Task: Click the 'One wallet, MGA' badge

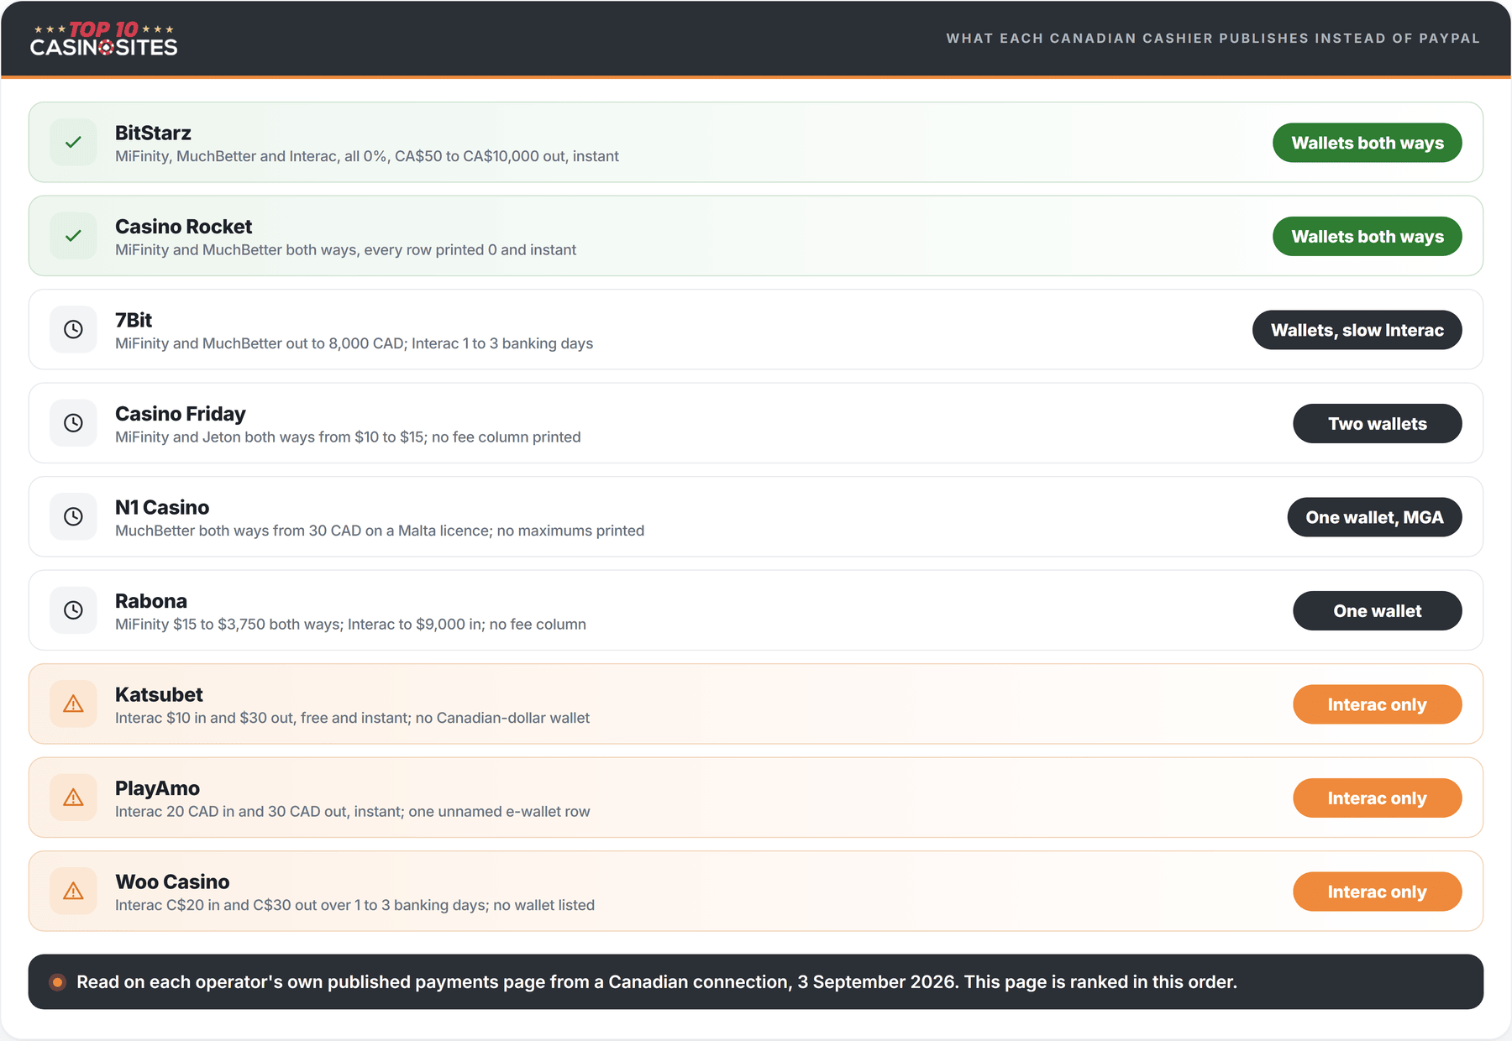Action: tap(1375, 517)
